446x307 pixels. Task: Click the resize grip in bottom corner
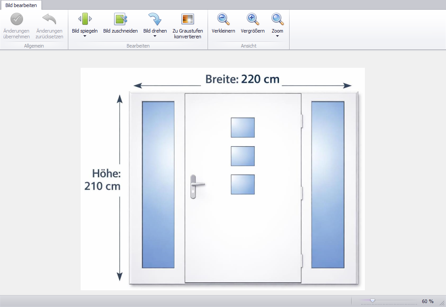(442, 303)
